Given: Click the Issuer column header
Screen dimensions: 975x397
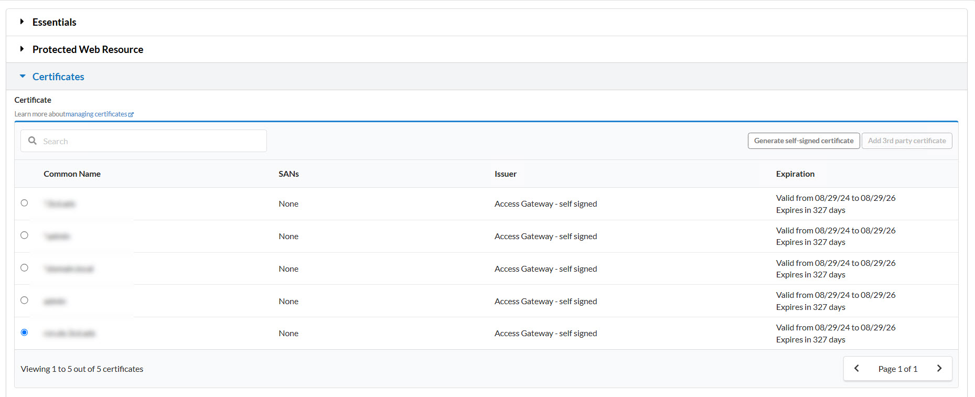Looking at the screenshot, I should click(x=505, y=174).
